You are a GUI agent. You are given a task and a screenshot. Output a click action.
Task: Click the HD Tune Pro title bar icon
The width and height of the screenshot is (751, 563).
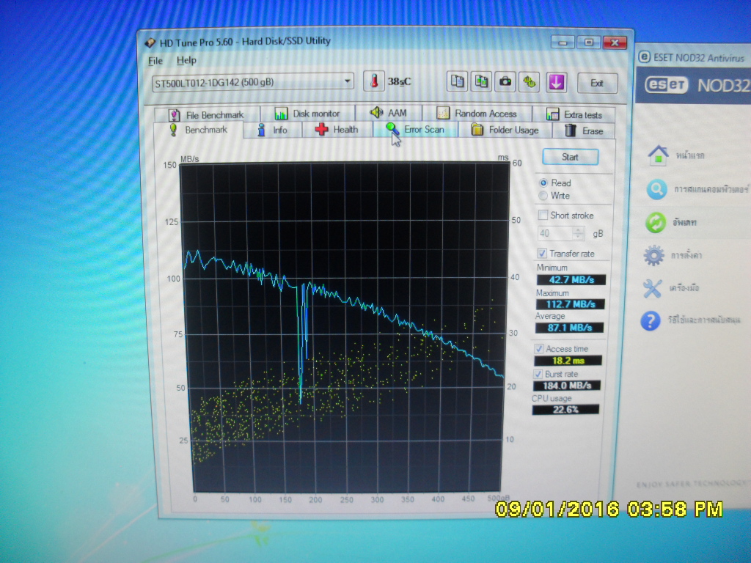coord(150,43)
